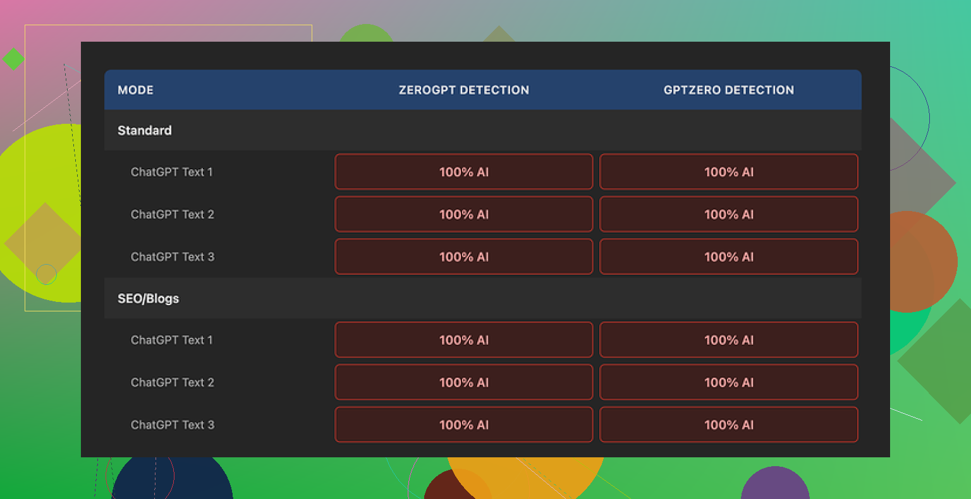
Task: Click GPTZero result for Standard ChatGPT Text 3
Action: pos(728,256)
